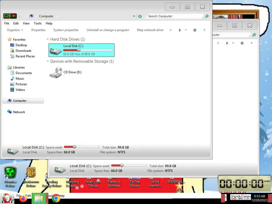The image size is (272, 204).
Task: Select Computer in navigation pane
Action: (23, 101)
